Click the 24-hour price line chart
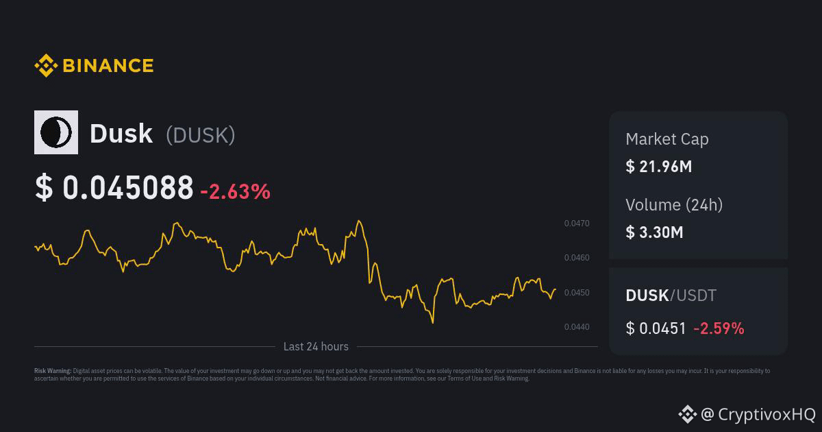The height and width of the screenshot is (432, 822). tap(295, 272)
